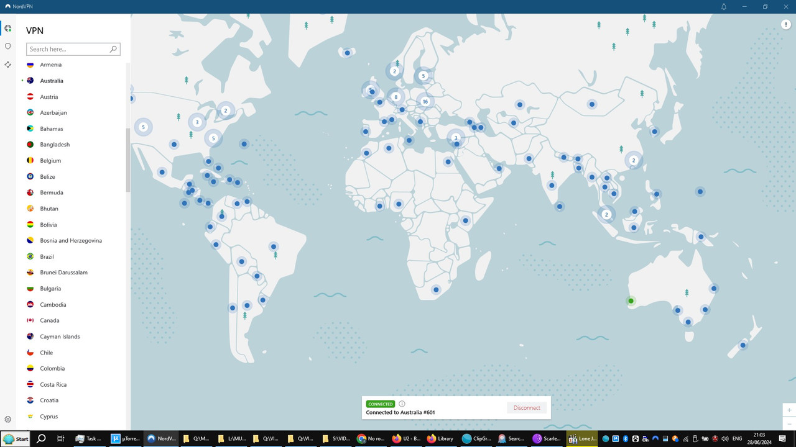
Task: Open µTorrent from the taskbar
Action: [x=125, y=438]
